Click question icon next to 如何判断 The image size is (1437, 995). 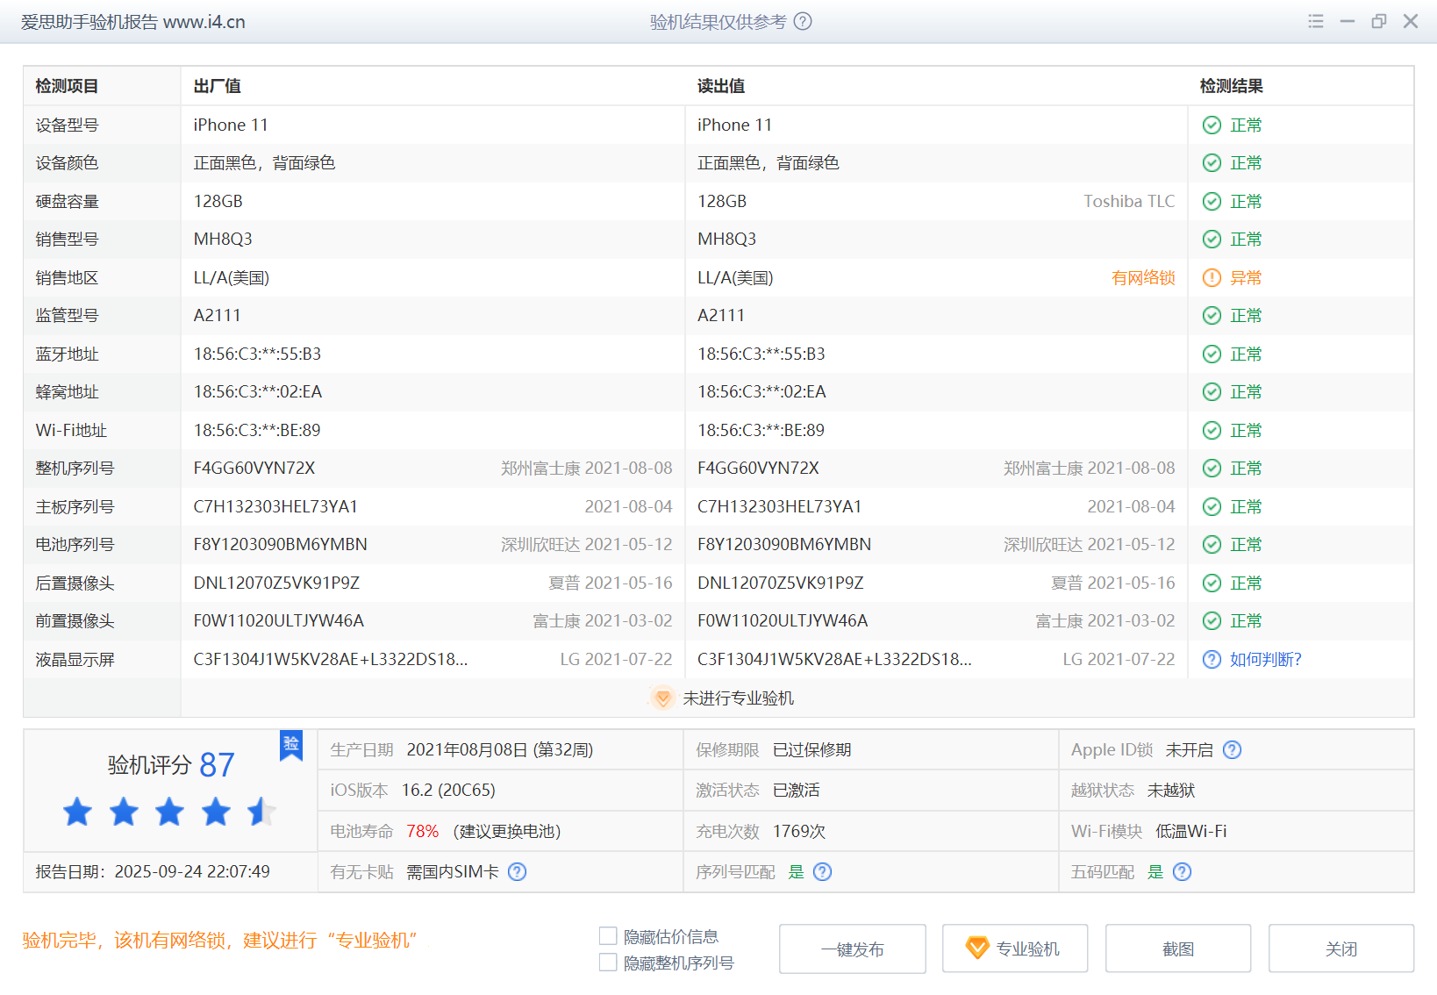point(1212,660)
